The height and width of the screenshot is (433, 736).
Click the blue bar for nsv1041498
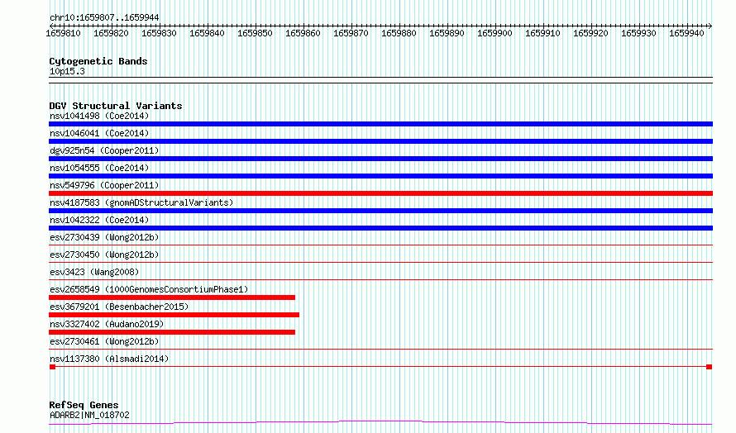[x=380, y=124]
